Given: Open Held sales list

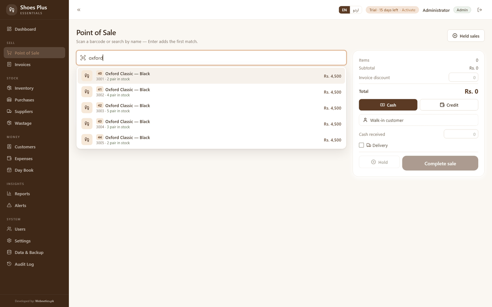Looking at the screenshot, I should [466, 36].
